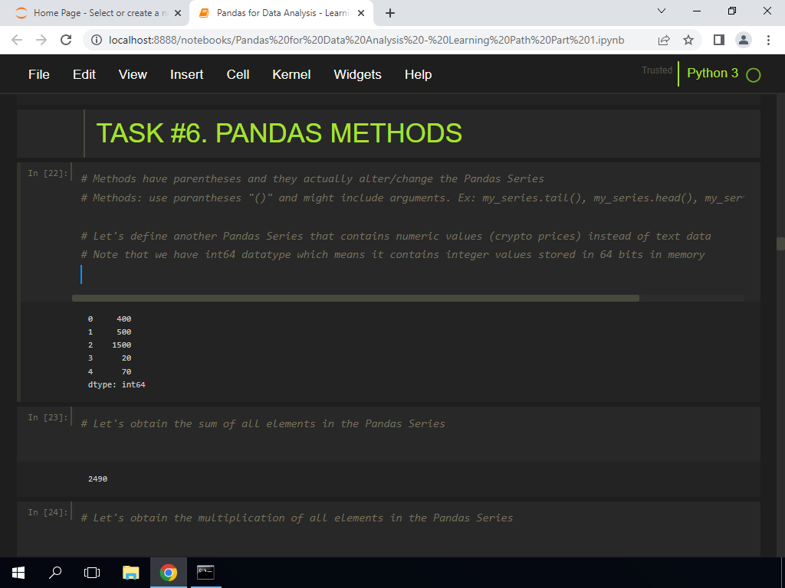Viewport: 785px width, 588px height.
Task: Open the Cell menu
Action: (238, 74)
